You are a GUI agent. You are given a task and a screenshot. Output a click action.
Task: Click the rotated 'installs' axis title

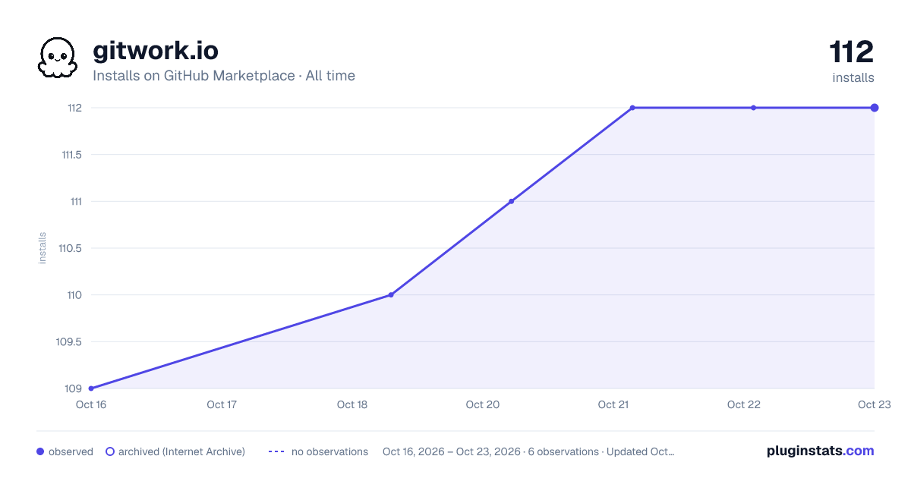click(x=43, y=248)
